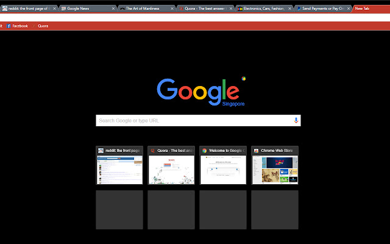390x244 pixels.
Task: Close the Quora tab
Action: [231, 9]
